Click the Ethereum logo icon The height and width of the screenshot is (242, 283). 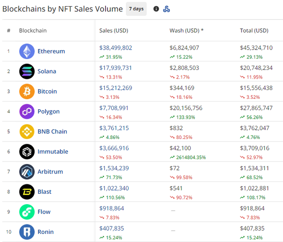pyautogui.click(x=27, y=51)
